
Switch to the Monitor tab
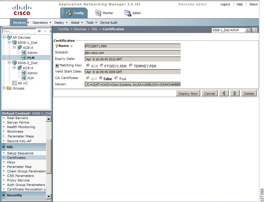click(104, 13)
